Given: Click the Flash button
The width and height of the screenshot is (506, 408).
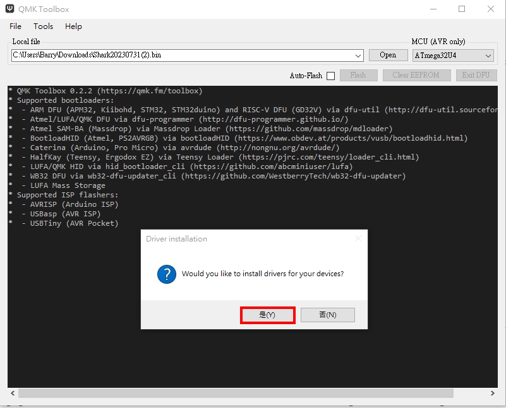Looking at the screenshot, I should (359, 75).
